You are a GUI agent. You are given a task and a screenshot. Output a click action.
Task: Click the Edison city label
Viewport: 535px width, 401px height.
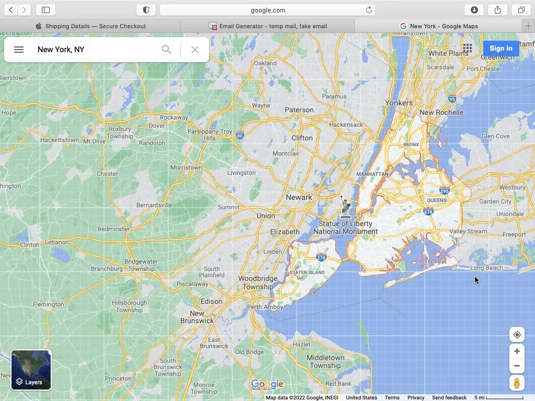tap(212, 301)
